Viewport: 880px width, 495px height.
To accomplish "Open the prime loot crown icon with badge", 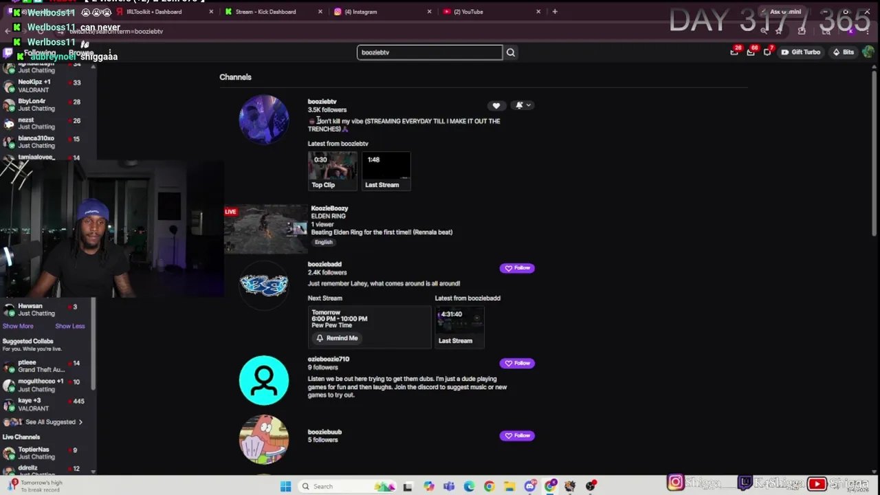I will [x=735, y=52].
